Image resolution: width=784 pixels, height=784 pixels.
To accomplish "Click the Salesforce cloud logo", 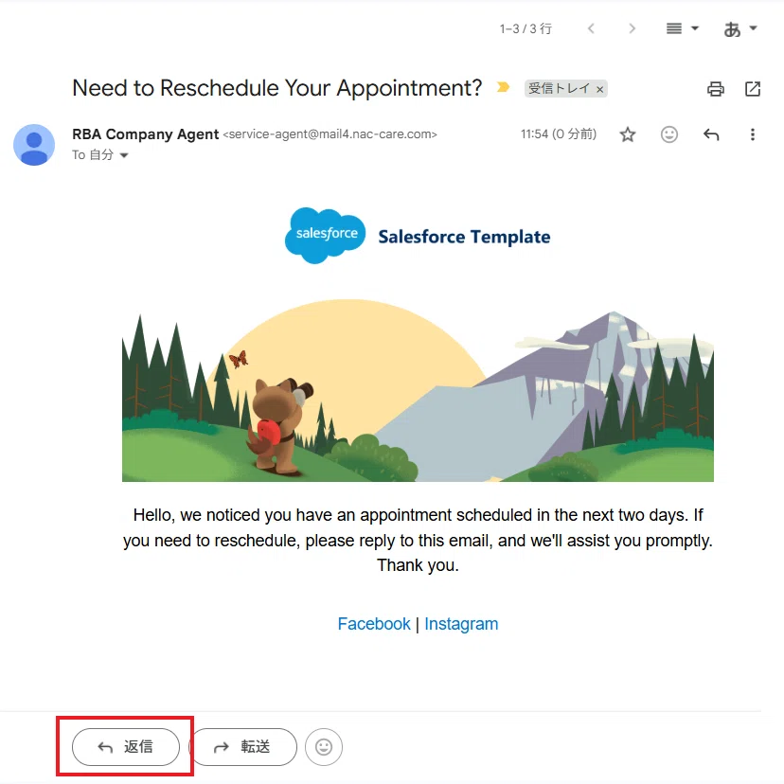I will click(325, 235).
